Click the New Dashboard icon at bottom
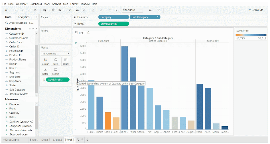 tap(82, 140)
